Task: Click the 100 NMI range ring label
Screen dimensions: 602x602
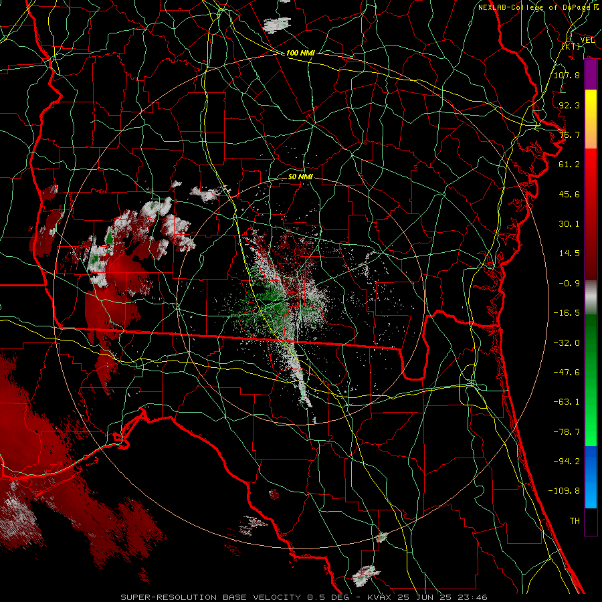Action: 300,53
